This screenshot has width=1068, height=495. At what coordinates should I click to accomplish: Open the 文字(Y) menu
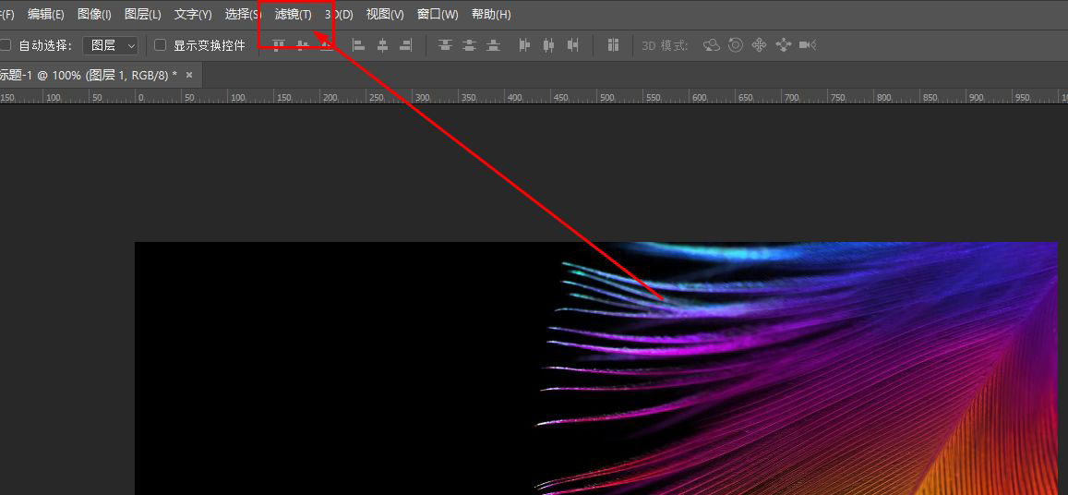193,15
